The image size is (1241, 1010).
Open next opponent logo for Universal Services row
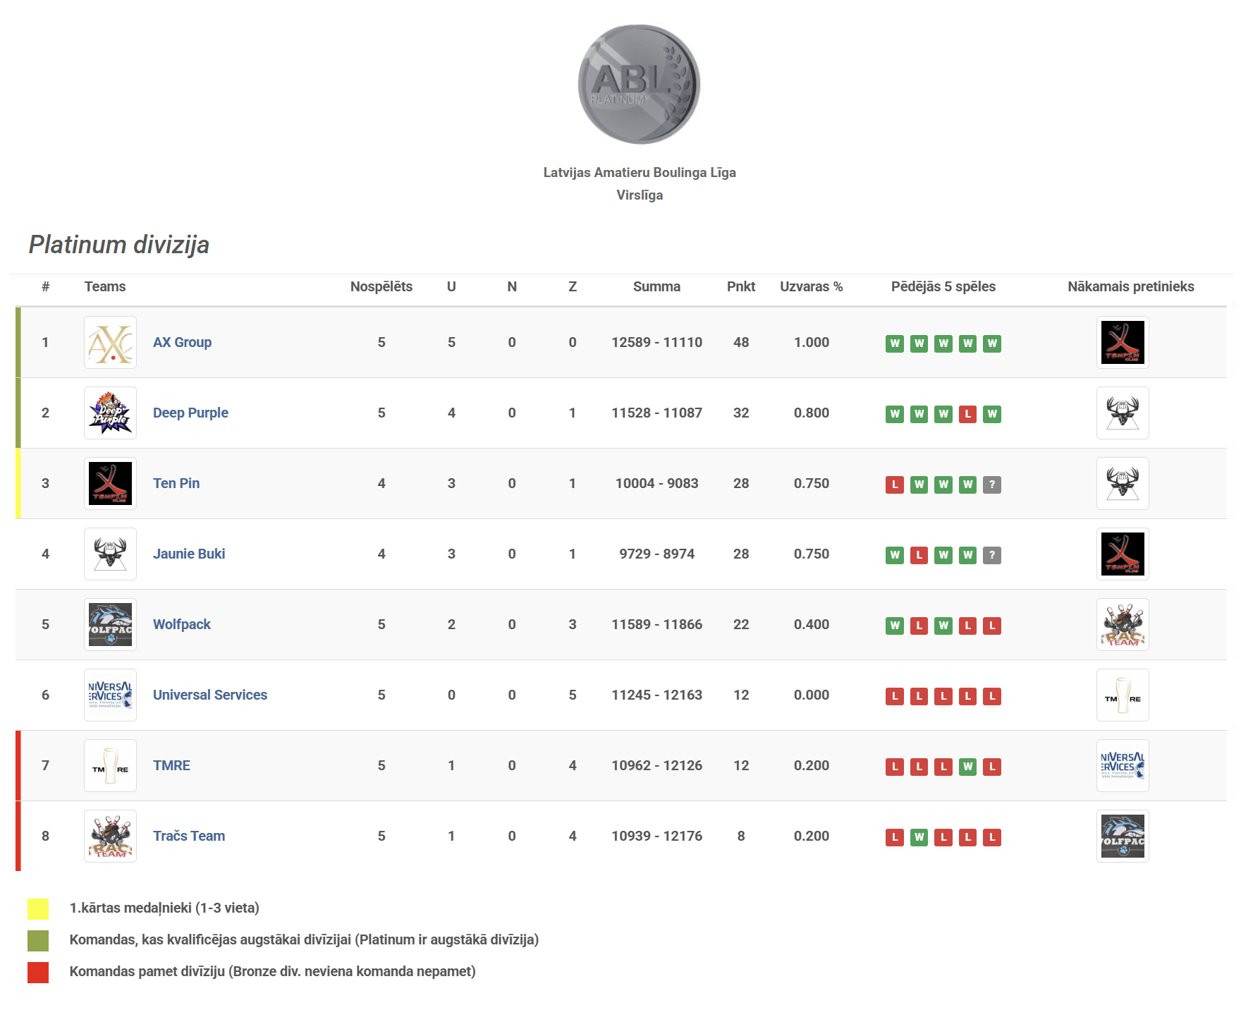tap(1123, 695)
